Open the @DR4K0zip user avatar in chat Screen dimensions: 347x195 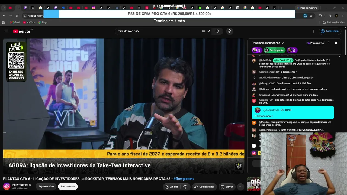[x=254, y=60]
